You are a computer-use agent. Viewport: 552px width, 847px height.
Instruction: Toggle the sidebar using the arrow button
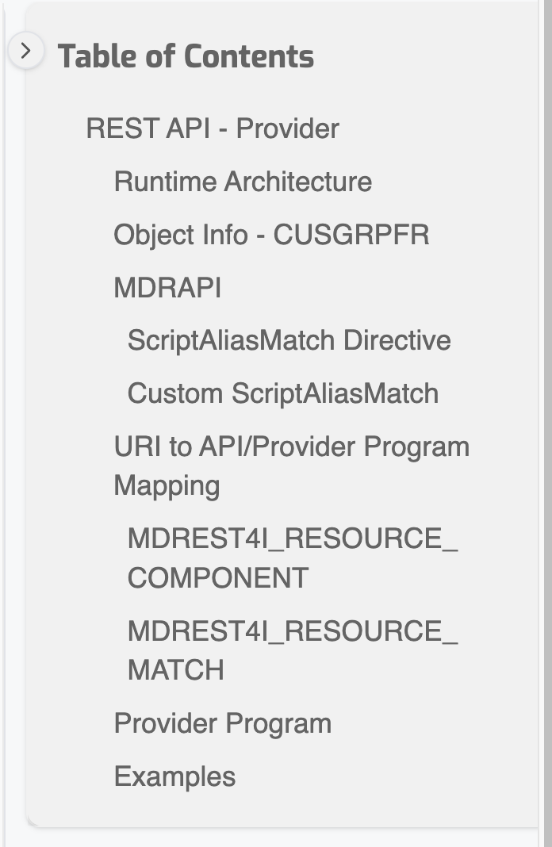[25, 52]
